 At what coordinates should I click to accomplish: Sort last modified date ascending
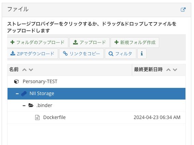click(x=168, y=70)
